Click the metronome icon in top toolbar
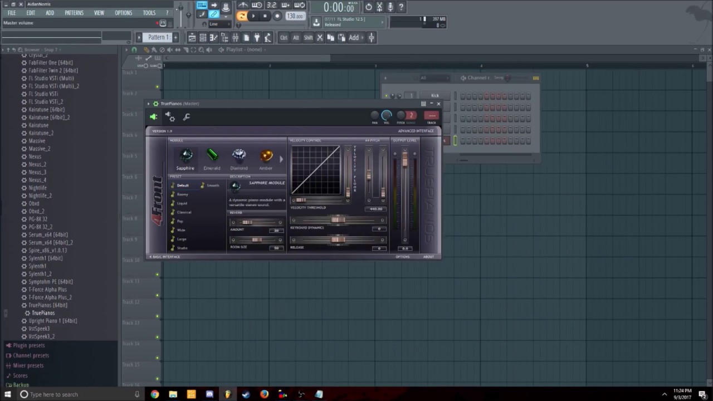 243,6
